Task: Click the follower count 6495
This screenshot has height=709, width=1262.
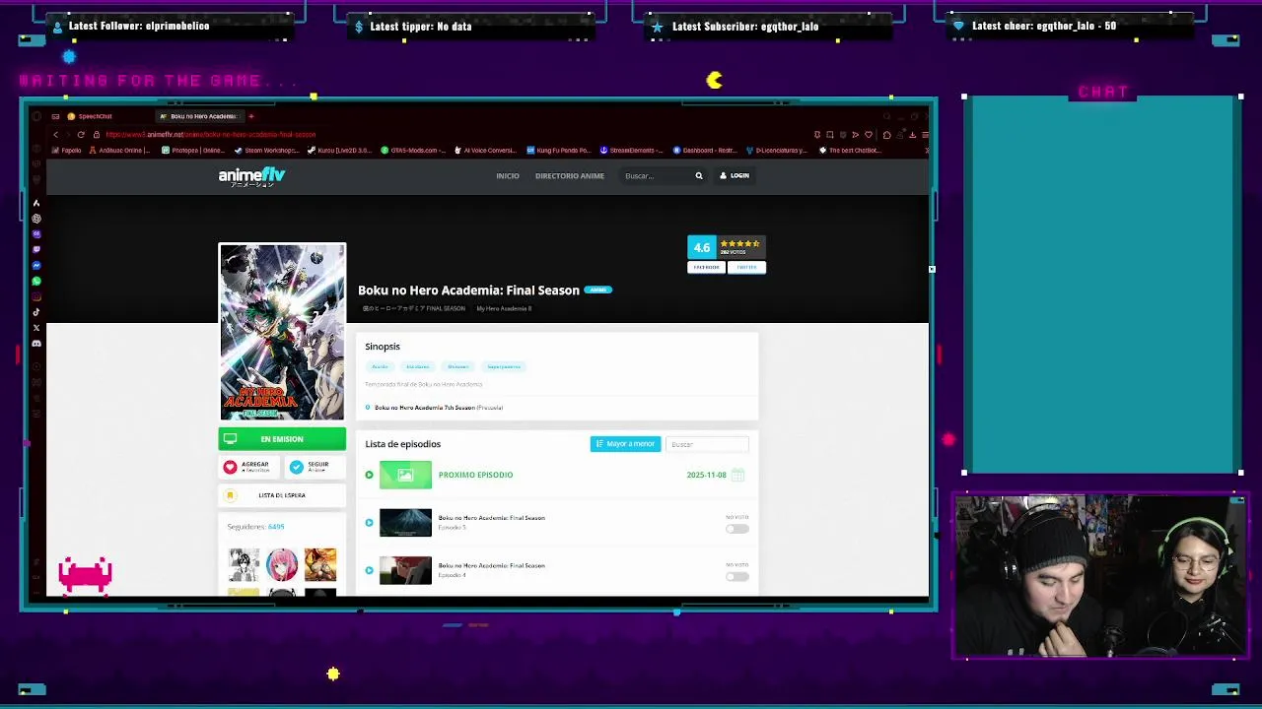Action: click(276, 527)
